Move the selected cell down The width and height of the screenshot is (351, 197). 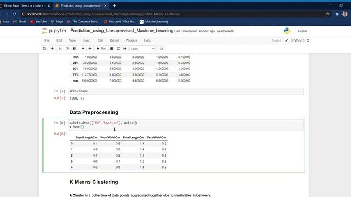pyautogui.click(x=90, y=49)
